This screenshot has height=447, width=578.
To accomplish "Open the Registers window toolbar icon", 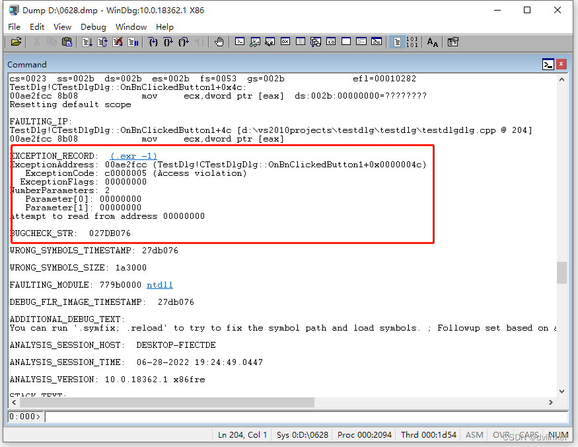I will (x=285, y=42).
